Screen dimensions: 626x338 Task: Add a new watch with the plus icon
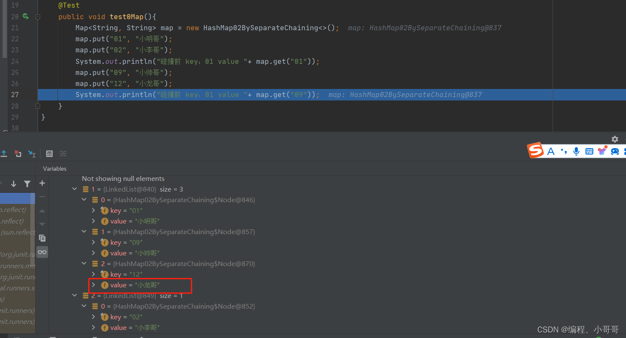42,183
